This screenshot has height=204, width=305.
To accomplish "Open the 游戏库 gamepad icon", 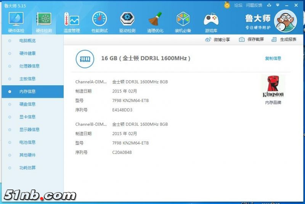I will [211, 20].
